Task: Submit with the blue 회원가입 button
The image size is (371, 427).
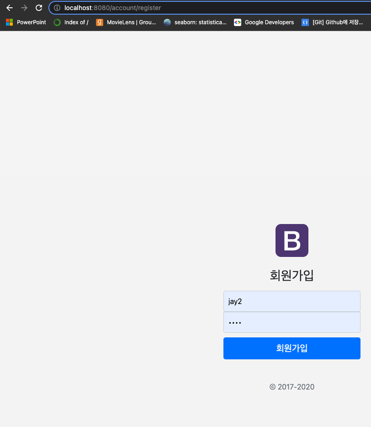Action: tap(292, 348)
